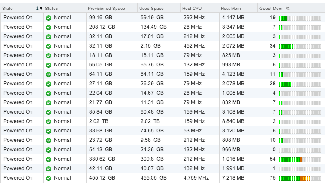The image size is (325, 183).
Task: Click the status icon in 85.84 GB row
Action: coord(48,112)
